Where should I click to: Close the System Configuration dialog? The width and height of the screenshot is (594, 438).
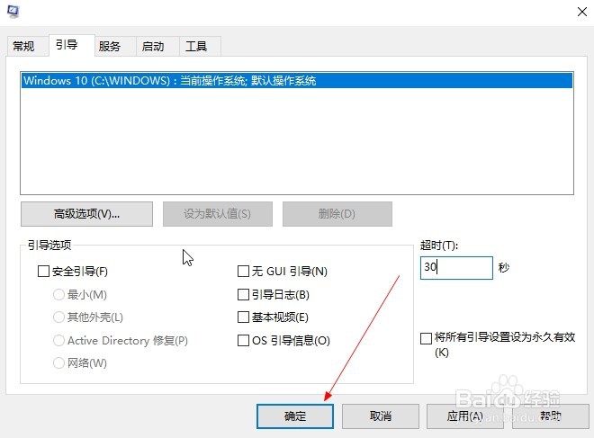582,12
